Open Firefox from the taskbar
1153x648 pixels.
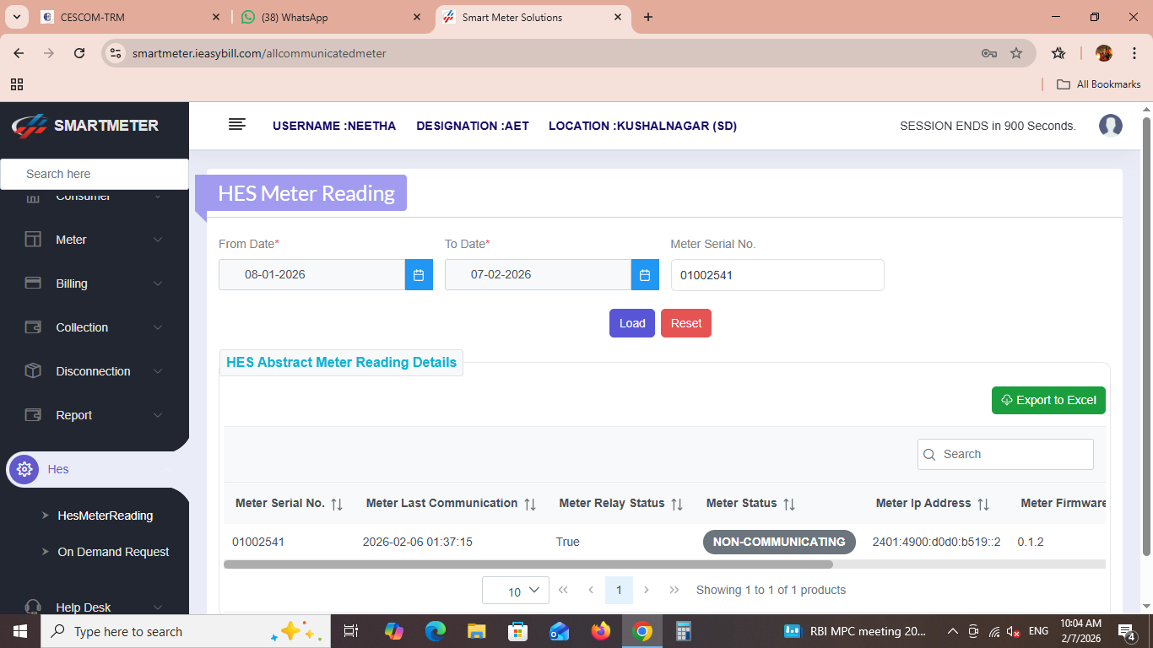pyautogui.click(x=601, y=631)
